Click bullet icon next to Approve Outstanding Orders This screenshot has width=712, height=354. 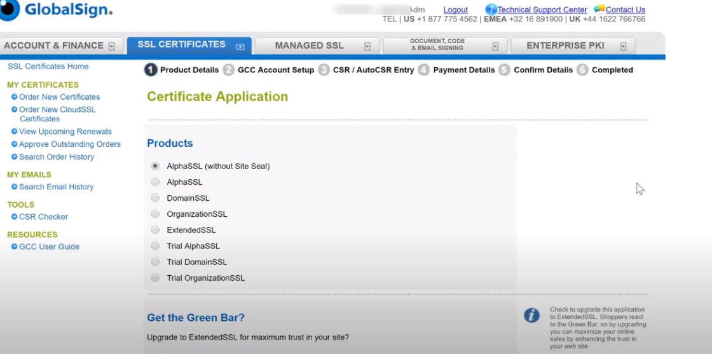14,144
